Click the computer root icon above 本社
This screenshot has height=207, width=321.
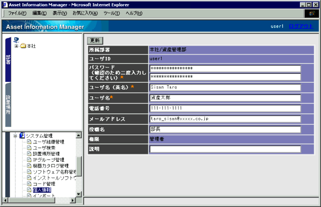(x=16, y=40)
